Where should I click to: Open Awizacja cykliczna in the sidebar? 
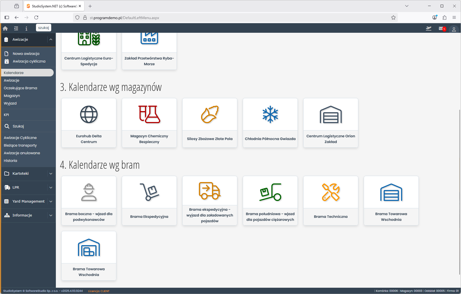[x=29, y=61]
